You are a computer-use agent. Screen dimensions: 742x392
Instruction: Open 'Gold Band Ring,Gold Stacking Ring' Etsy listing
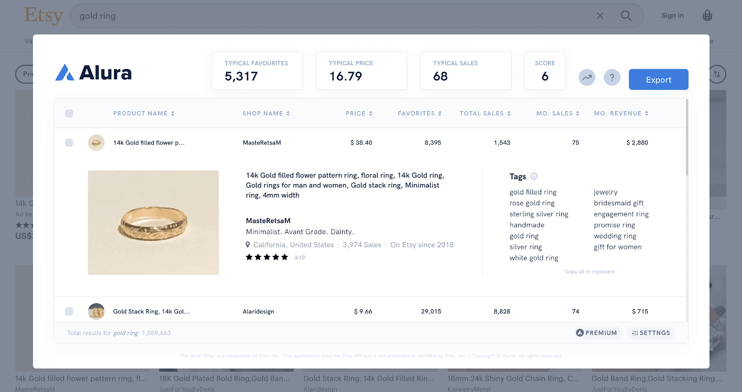pos(657,378)
